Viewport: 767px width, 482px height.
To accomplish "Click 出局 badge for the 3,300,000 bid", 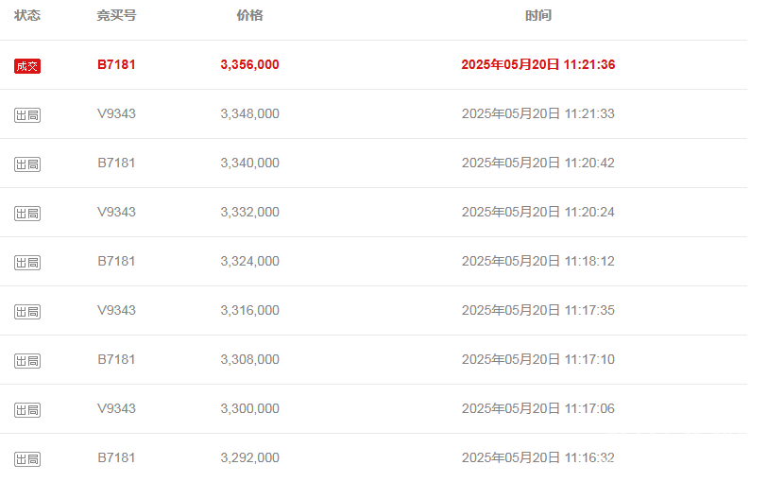I will (x=27, y=410).
